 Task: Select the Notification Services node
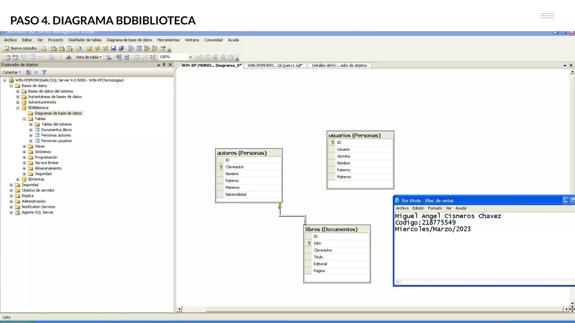pyautogui.click(x=38, y=207)
